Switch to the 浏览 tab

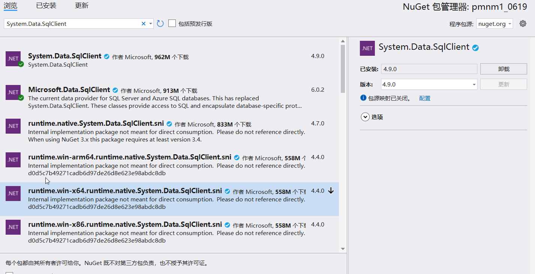click(x=10, y=5)
